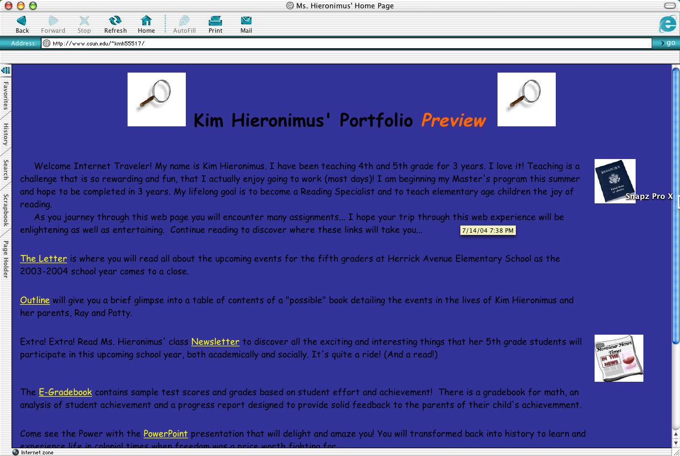This screenshot has height=456, width=680.
Task: Click the orange Preview heading word
Action: [x=454, y=120]
